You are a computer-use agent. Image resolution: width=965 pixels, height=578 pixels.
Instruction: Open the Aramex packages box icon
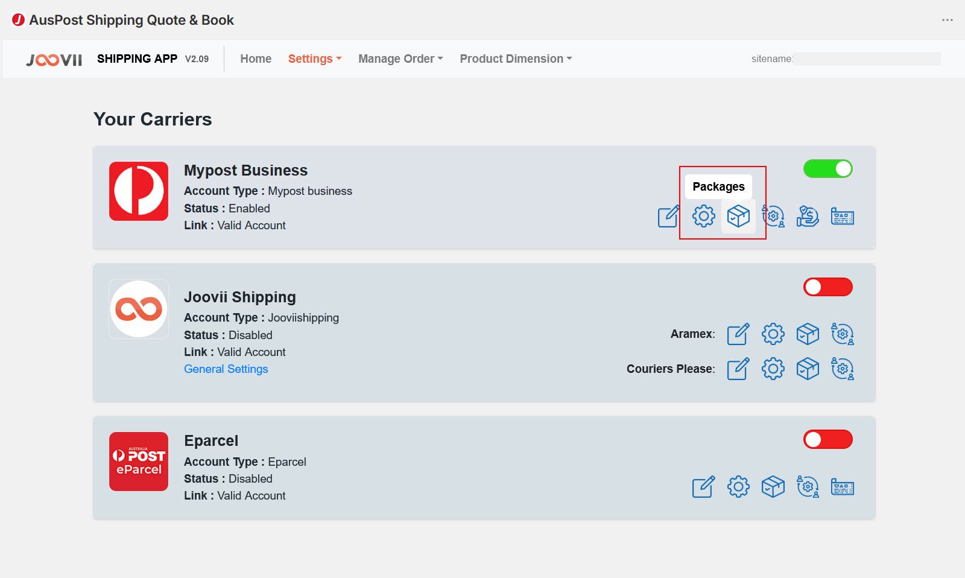pos(808,334)
